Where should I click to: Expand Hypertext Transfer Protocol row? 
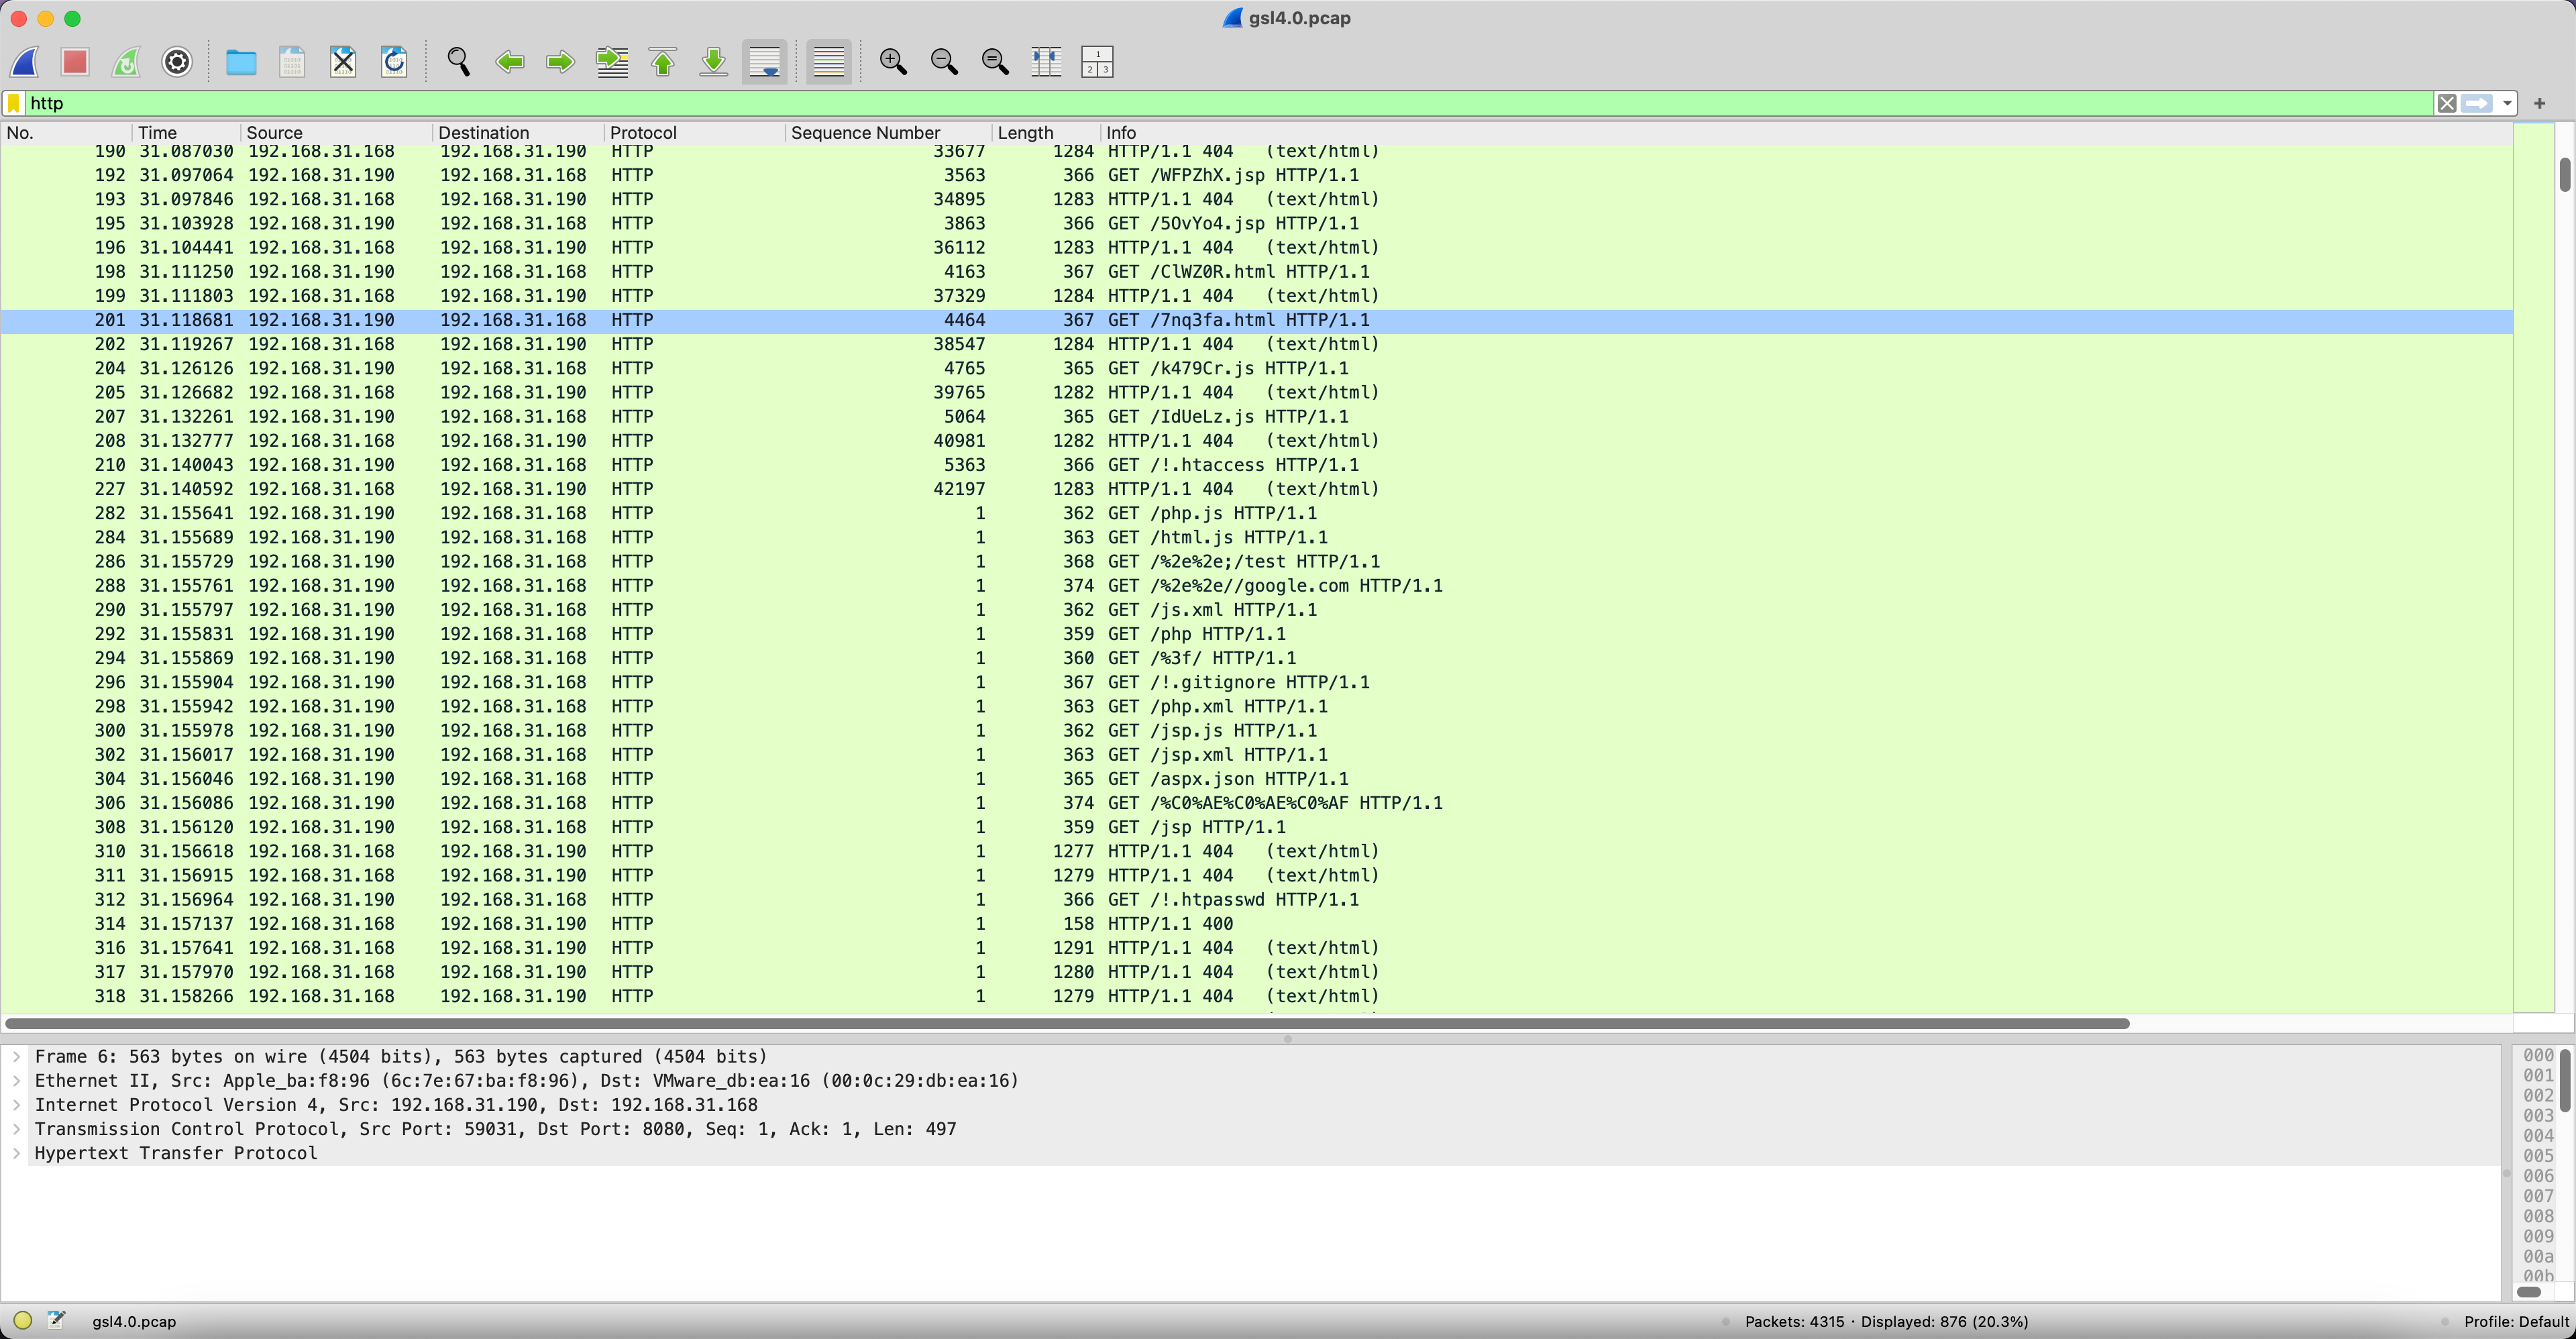[x=16, y=1153]
